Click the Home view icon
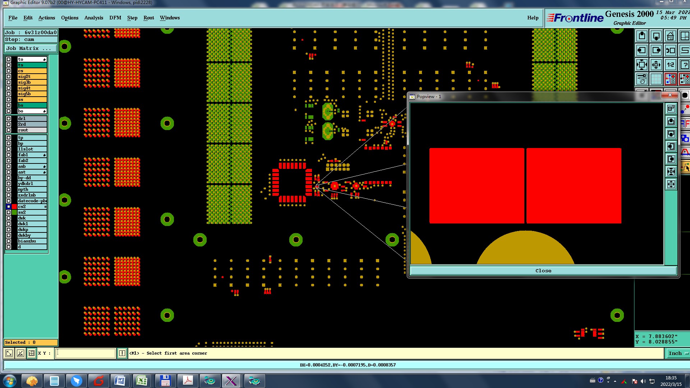The image size is (690, 388). 671,36
